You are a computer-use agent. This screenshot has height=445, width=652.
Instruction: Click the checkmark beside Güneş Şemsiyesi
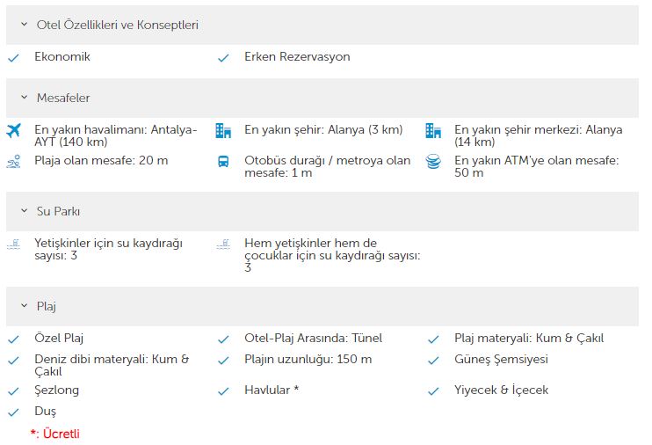tap(433, 360)
